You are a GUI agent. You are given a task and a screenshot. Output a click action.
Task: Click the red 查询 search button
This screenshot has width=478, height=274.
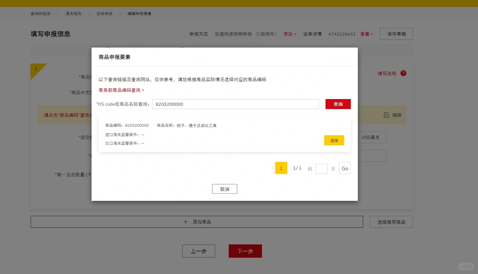coord(338,104)
